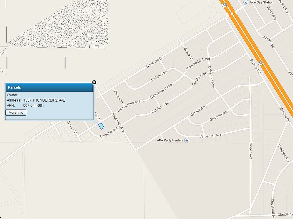Open More Info for the parcel
The image size is (293, 219).
(16, 113)
